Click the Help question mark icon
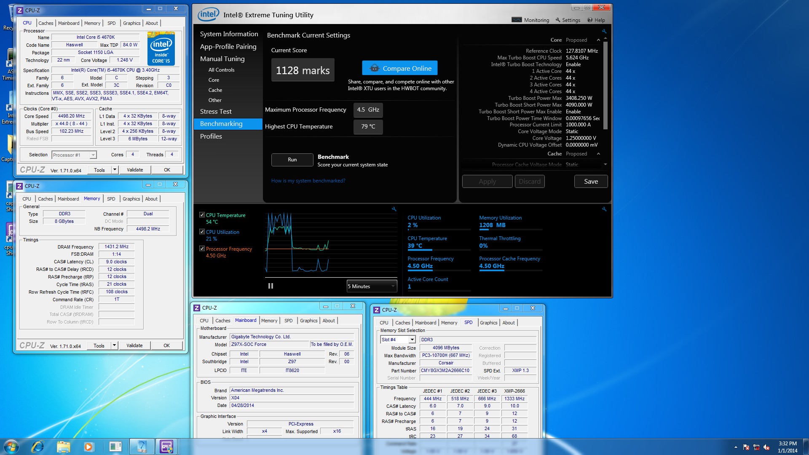 point(590,20)
